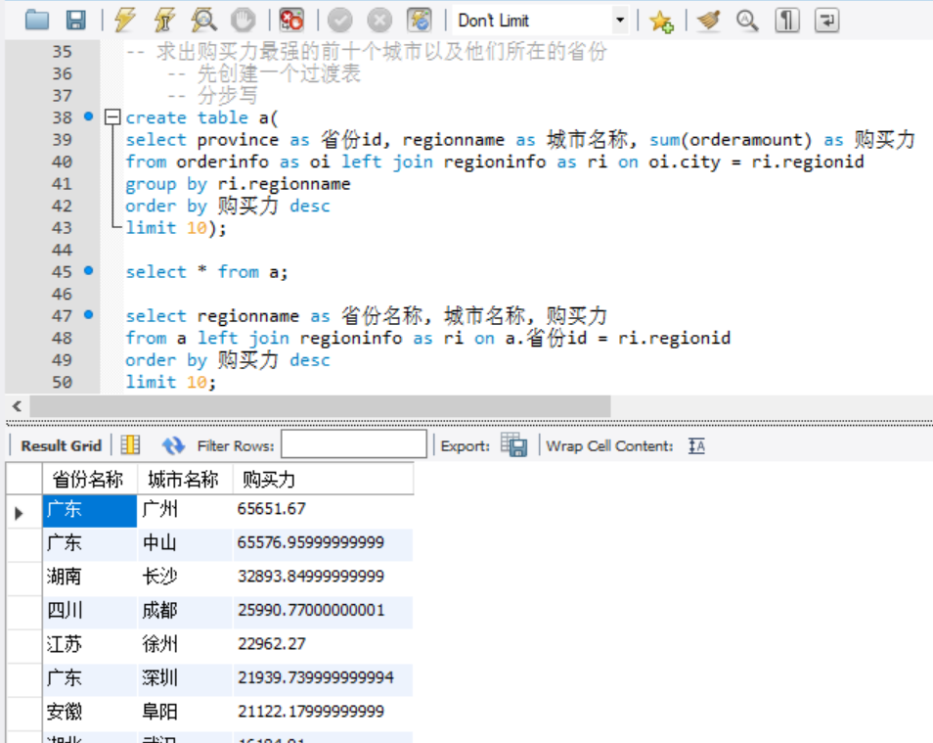Screen dimensions: 933x743
Task: Toggle invisible characters pilcrow icon
Action: click(786, 21)
